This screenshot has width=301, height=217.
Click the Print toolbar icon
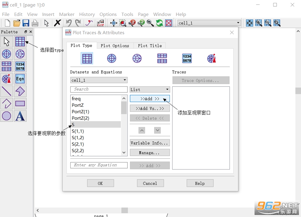point(35,23)
